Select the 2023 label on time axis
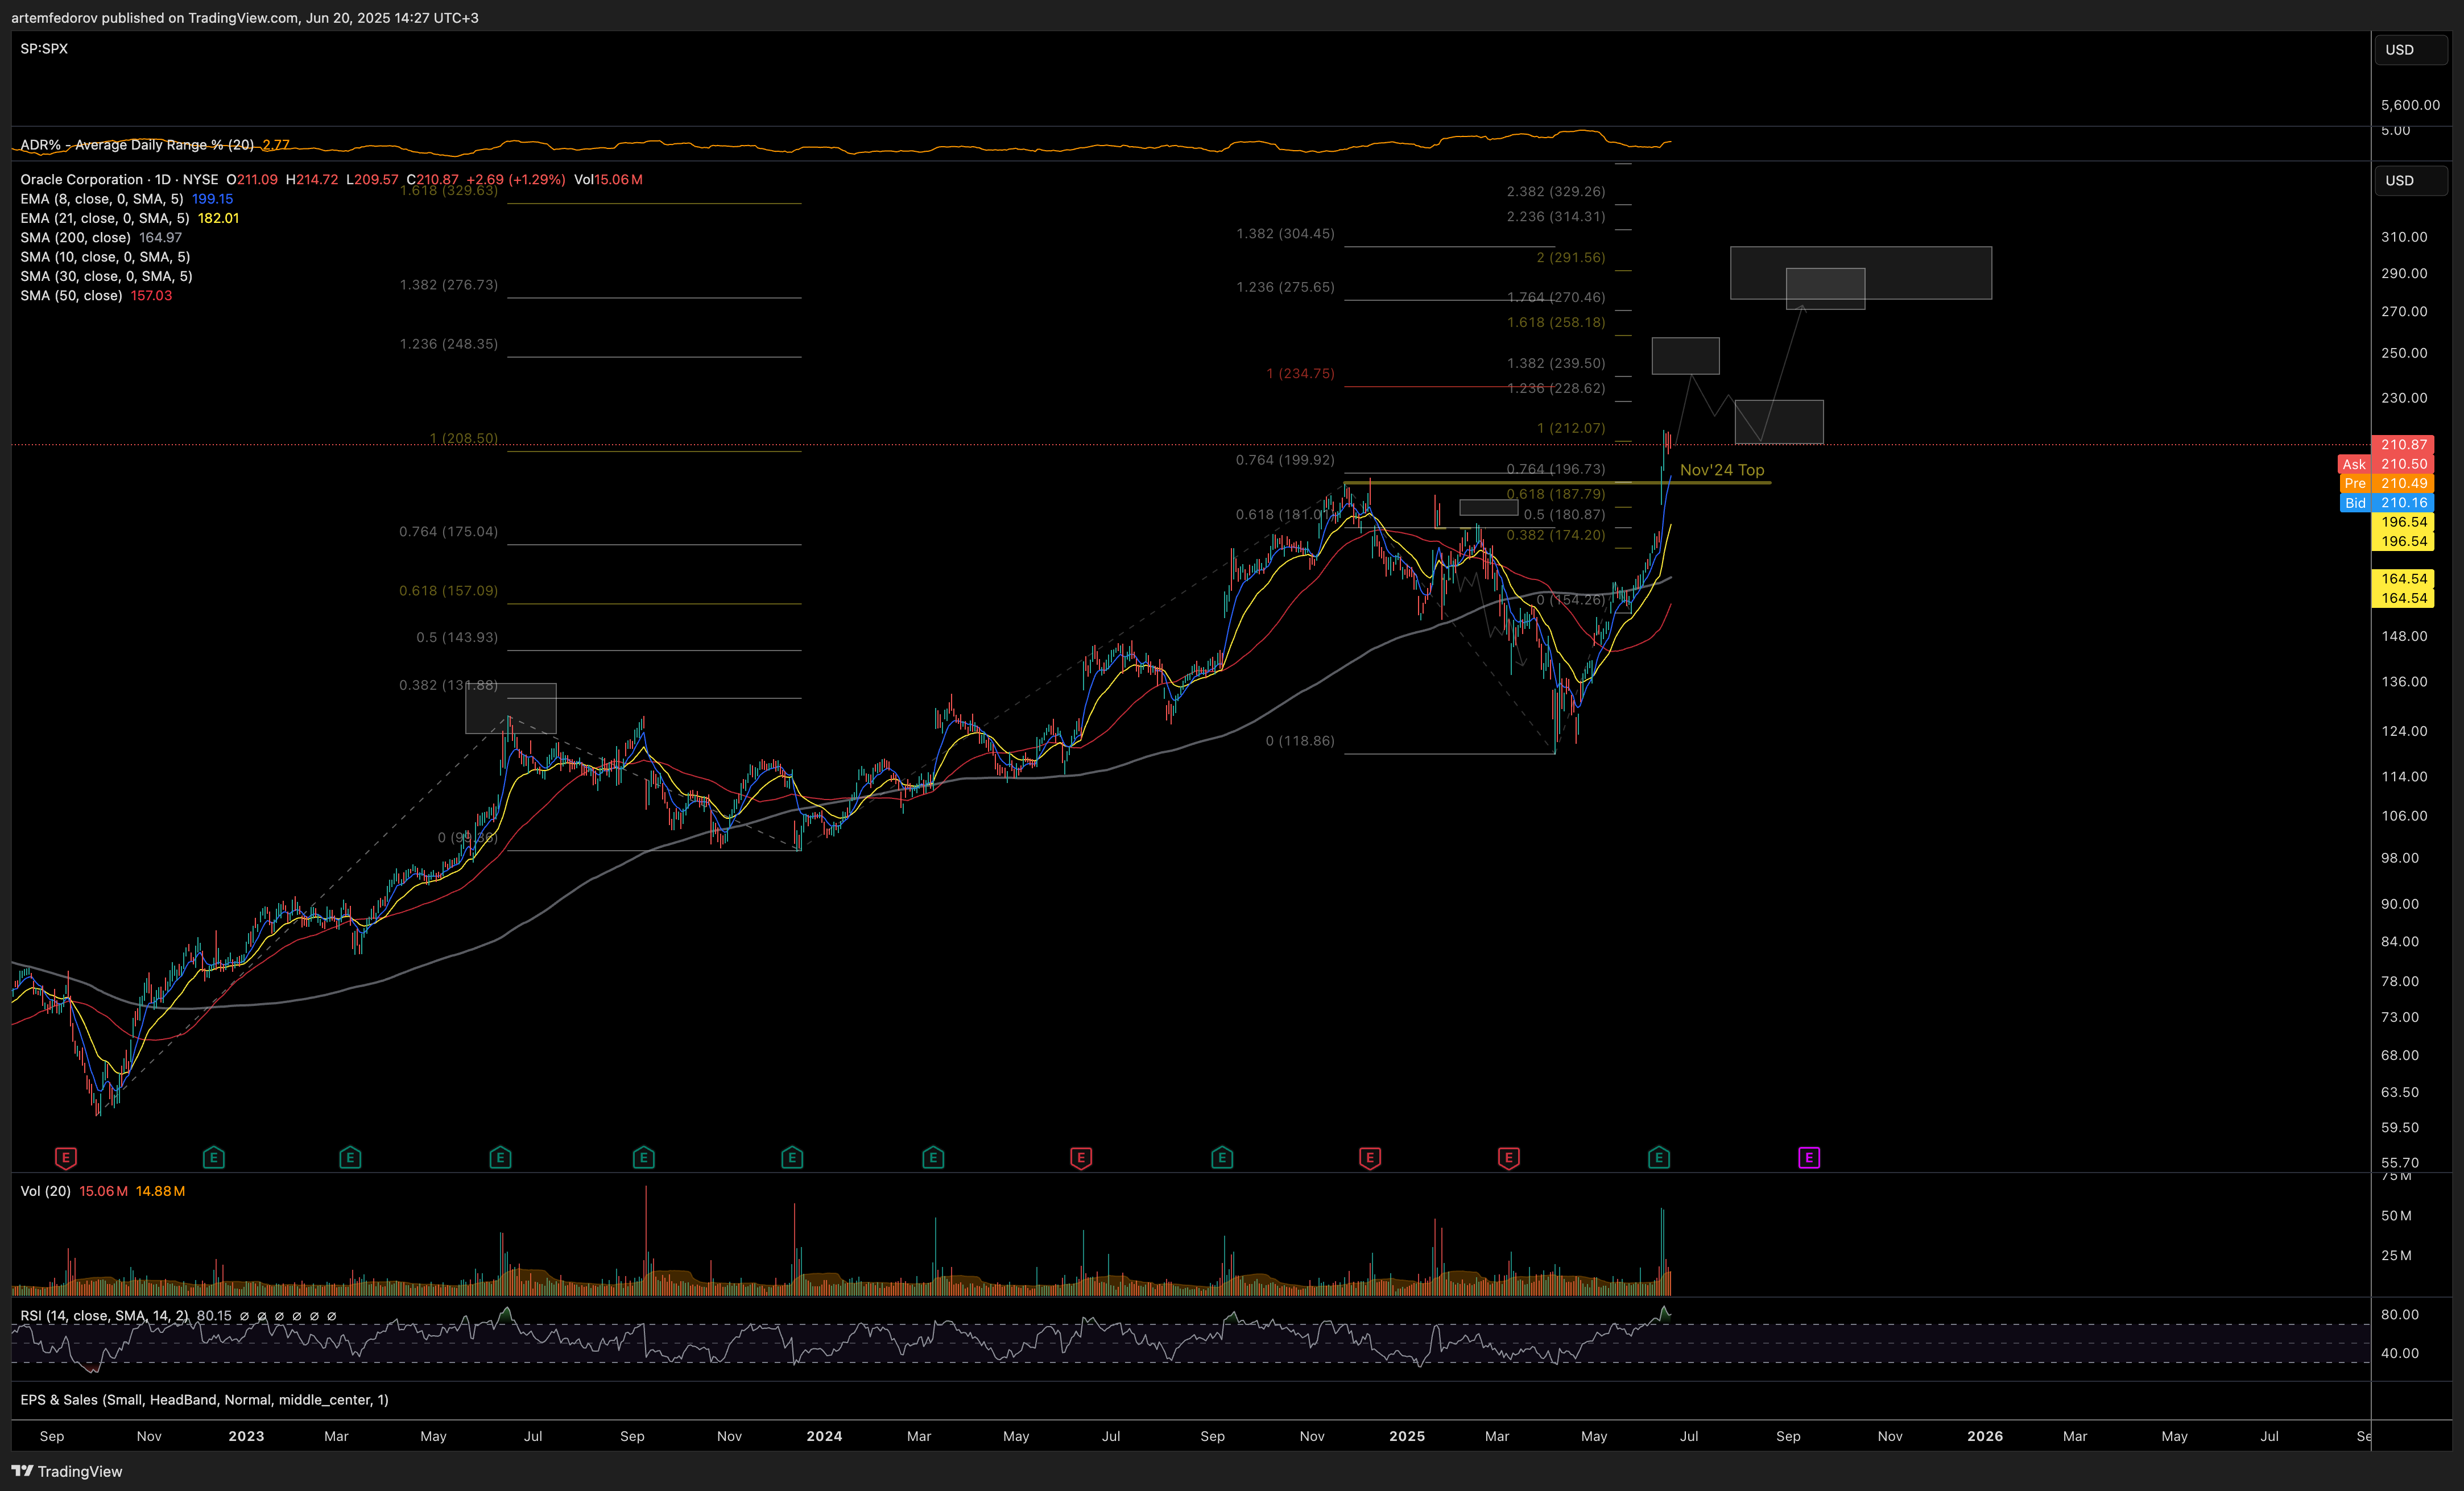This screenshot has width=2464, height=1491. coord(247,1436)
